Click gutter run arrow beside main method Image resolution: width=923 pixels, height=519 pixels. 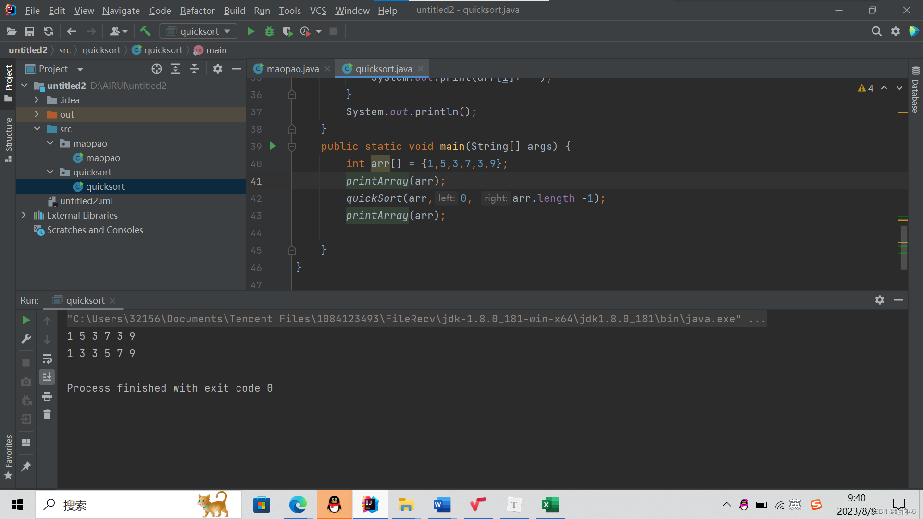coord(273,146)
